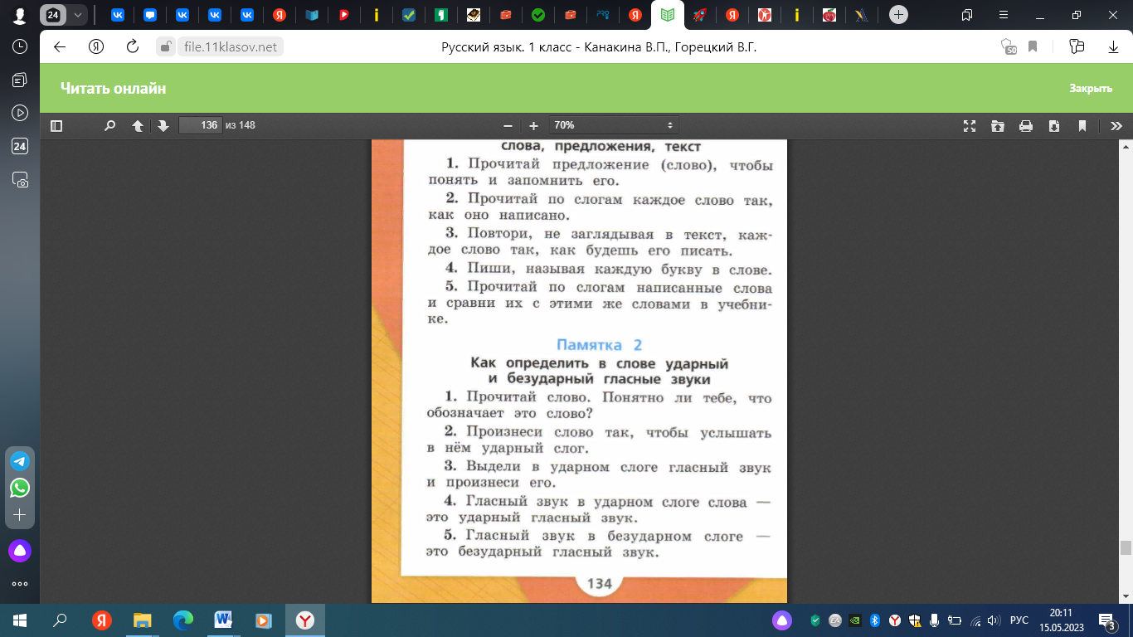Screen dimensions: 1133x637
Task: Switch to the blue chat bubble tab
Action: (x=150, y=15)
